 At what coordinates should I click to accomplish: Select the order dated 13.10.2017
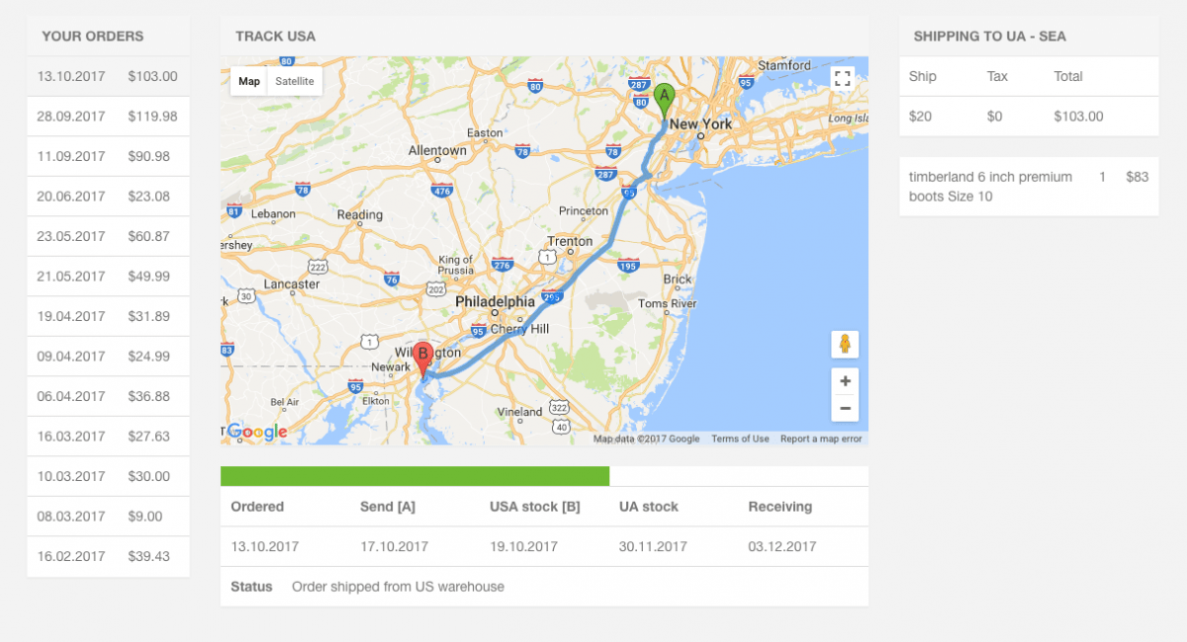[108, 76]
